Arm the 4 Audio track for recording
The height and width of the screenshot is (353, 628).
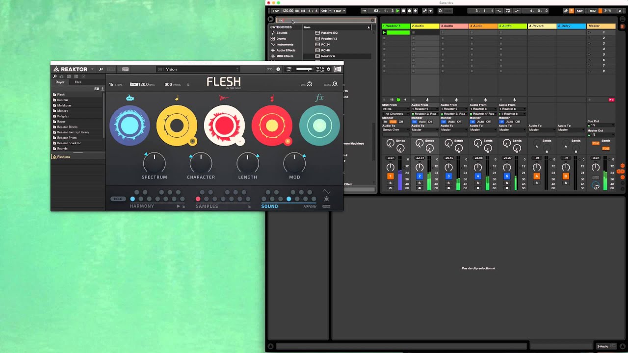pos(478,188)
